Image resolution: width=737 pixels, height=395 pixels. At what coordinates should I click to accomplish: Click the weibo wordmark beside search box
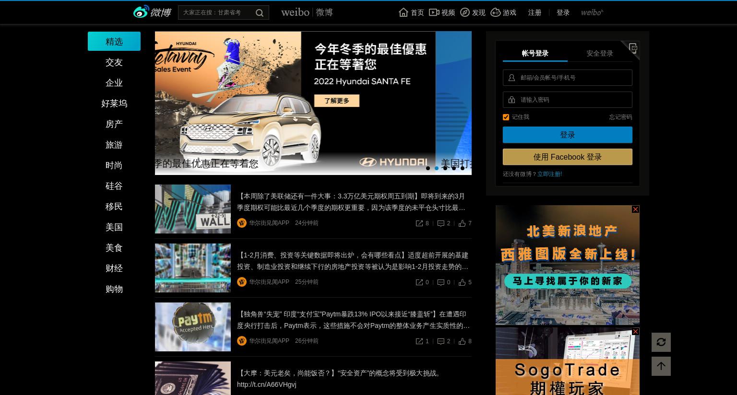tap(307, 12)
